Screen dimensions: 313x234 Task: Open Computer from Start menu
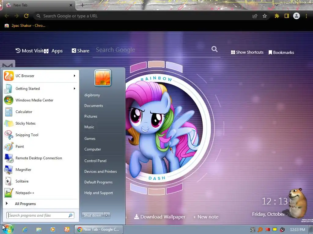(93, 149)
